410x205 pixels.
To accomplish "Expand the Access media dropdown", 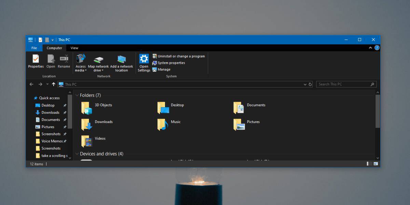I will 86,71.
